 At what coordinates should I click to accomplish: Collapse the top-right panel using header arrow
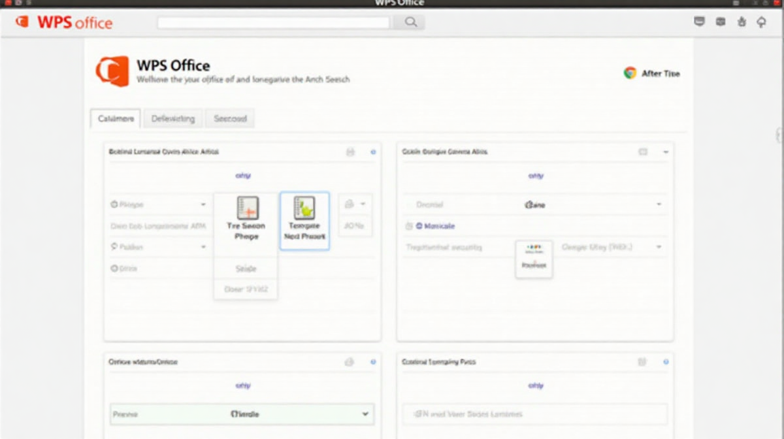(666, 152)
